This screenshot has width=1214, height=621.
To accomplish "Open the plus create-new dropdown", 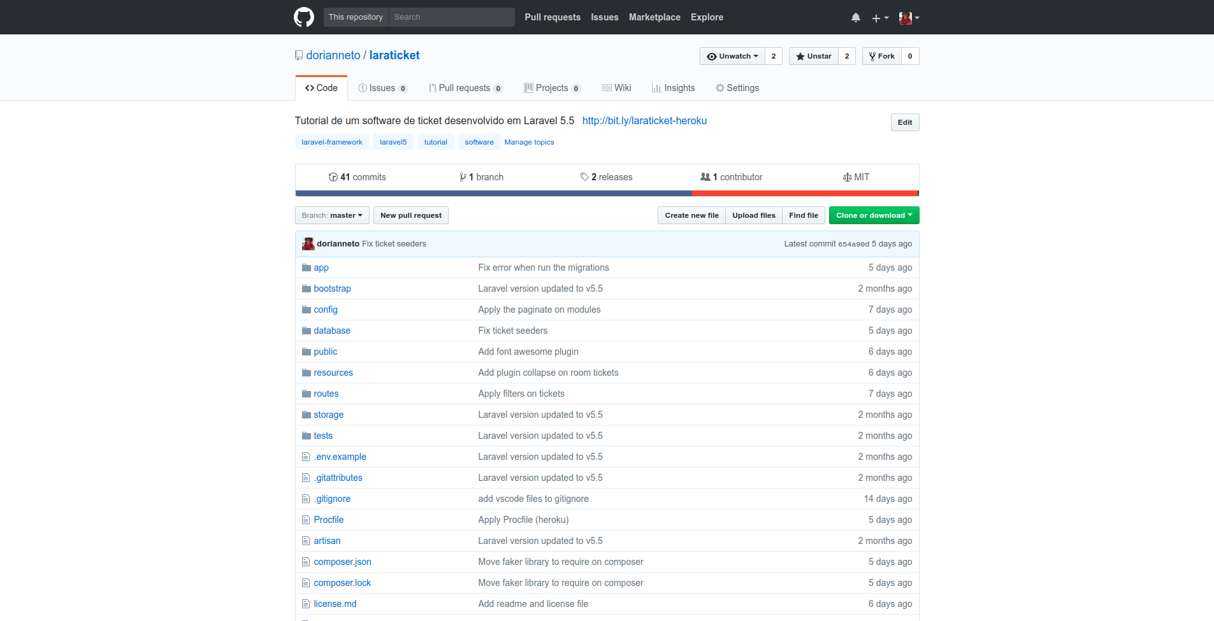I will [x=880, y=18].
